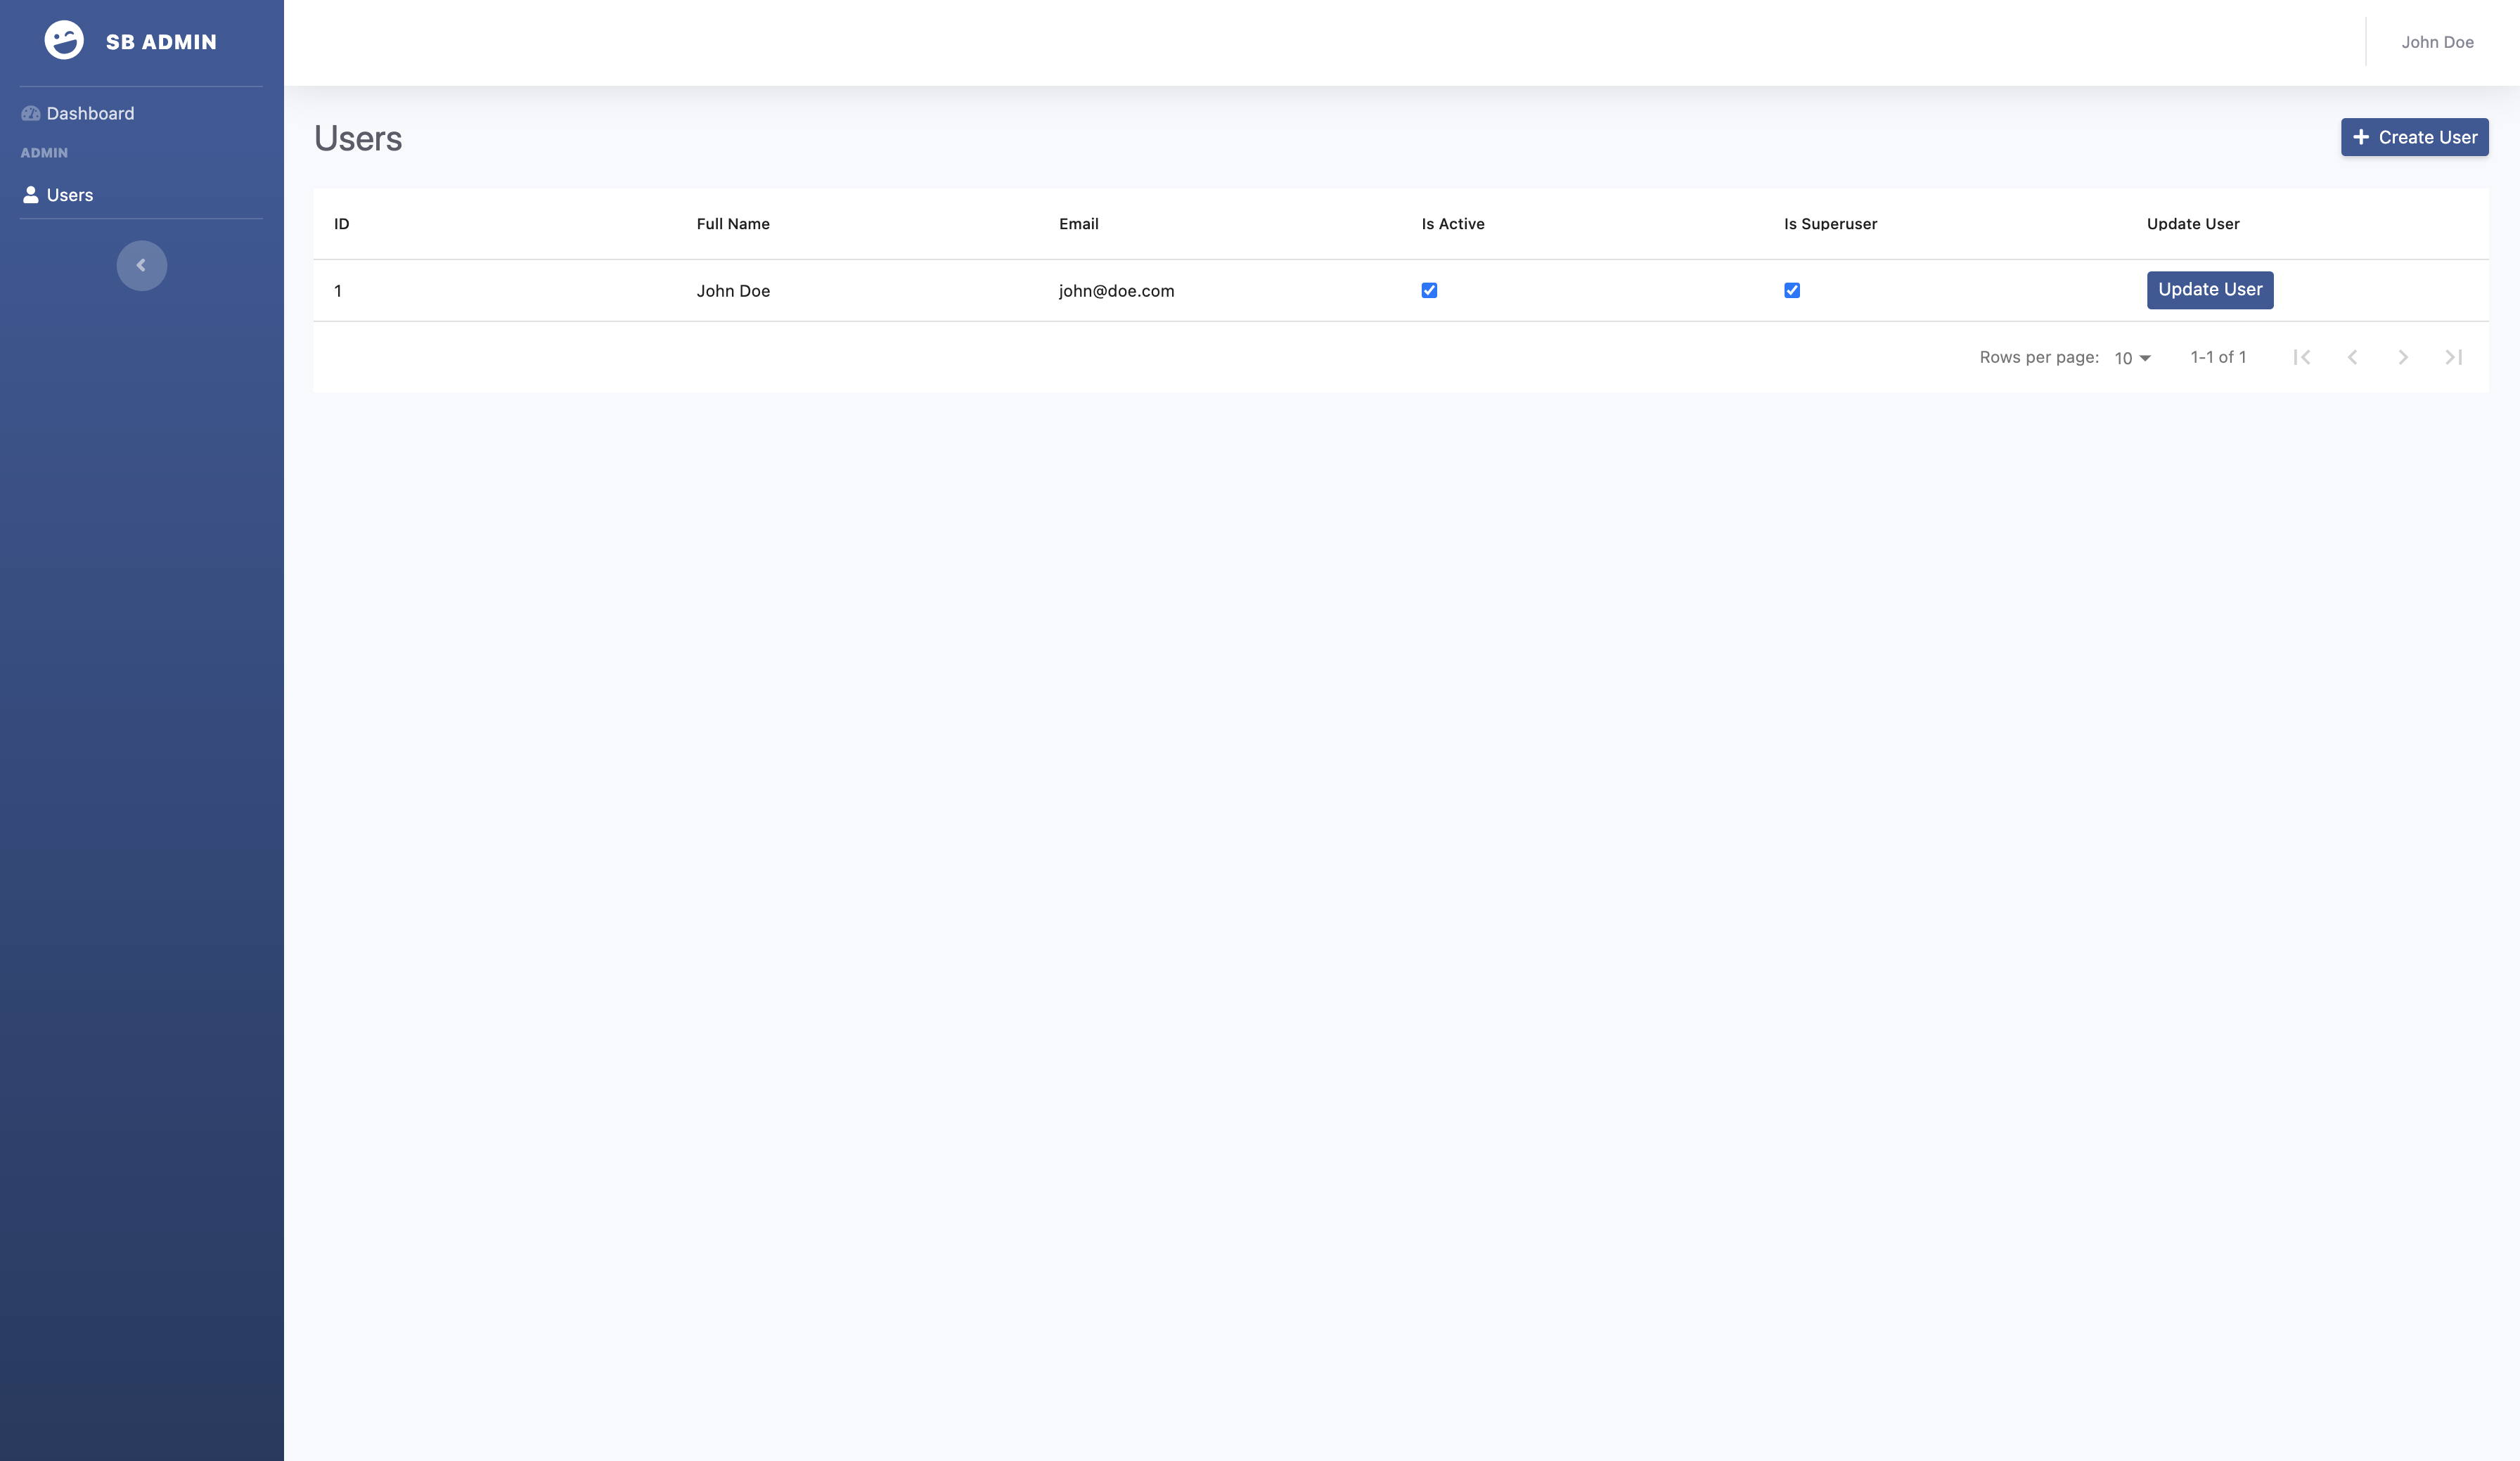
Task: Go to first page of table
Action: (x=2302, y=357)
